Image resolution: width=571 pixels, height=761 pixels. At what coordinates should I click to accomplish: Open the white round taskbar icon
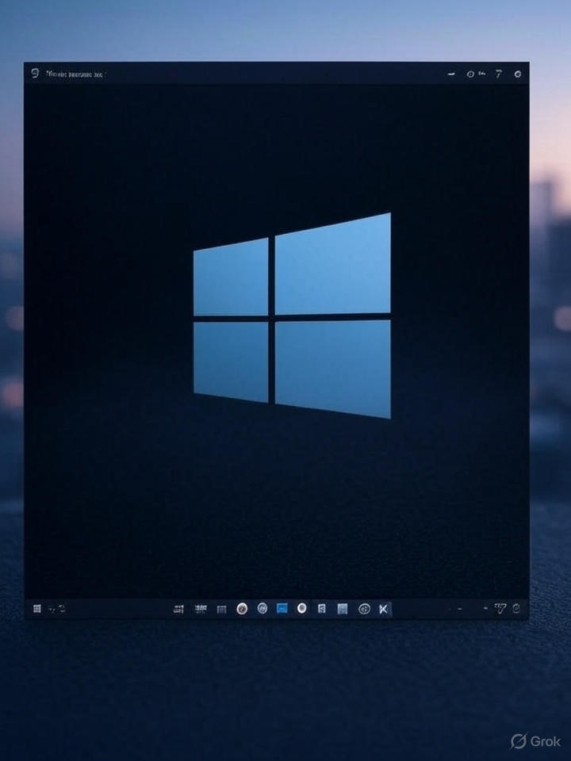coord(302,608)
